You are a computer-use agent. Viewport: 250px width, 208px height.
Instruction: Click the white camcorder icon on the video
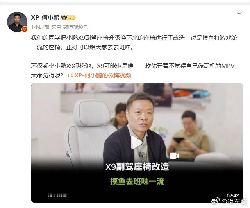[x=175, y=156]
